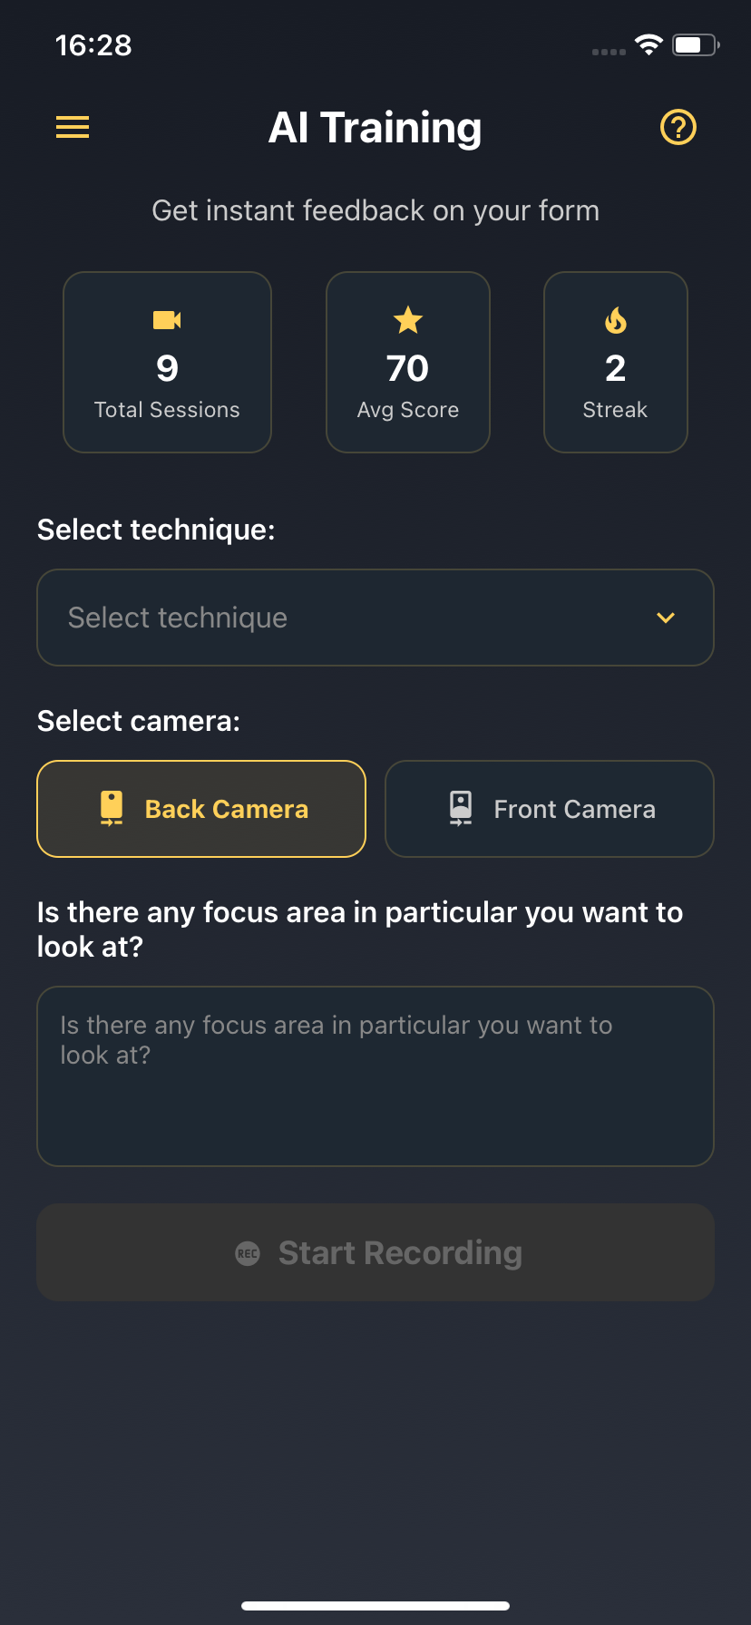The width and height of the screenshot is (751, 1625).
Task: Tap the Total Sessions stat card
Action: tap(167, 362)
